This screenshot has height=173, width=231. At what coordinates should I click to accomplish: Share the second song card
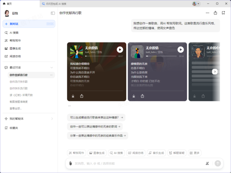point(142,96)
